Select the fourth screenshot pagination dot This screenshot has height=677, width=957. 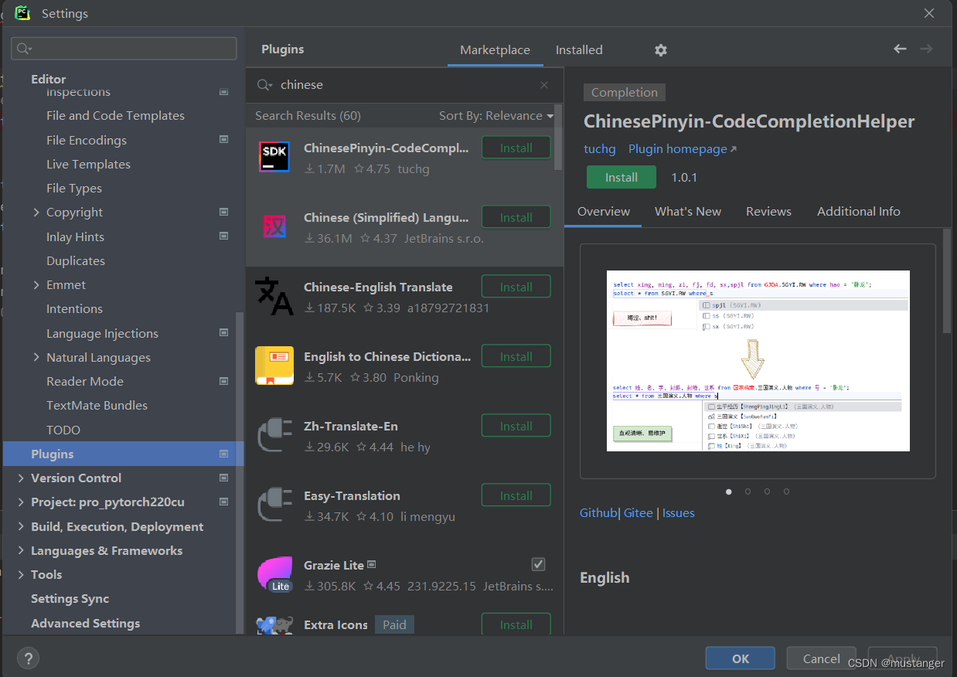pos(786,492)
